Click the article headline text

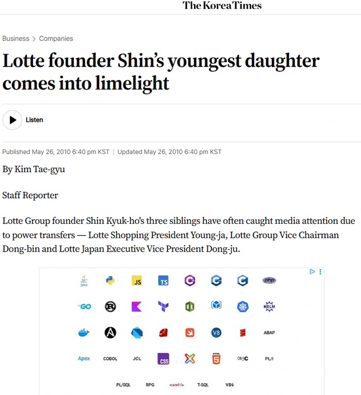tap(161, 72)
